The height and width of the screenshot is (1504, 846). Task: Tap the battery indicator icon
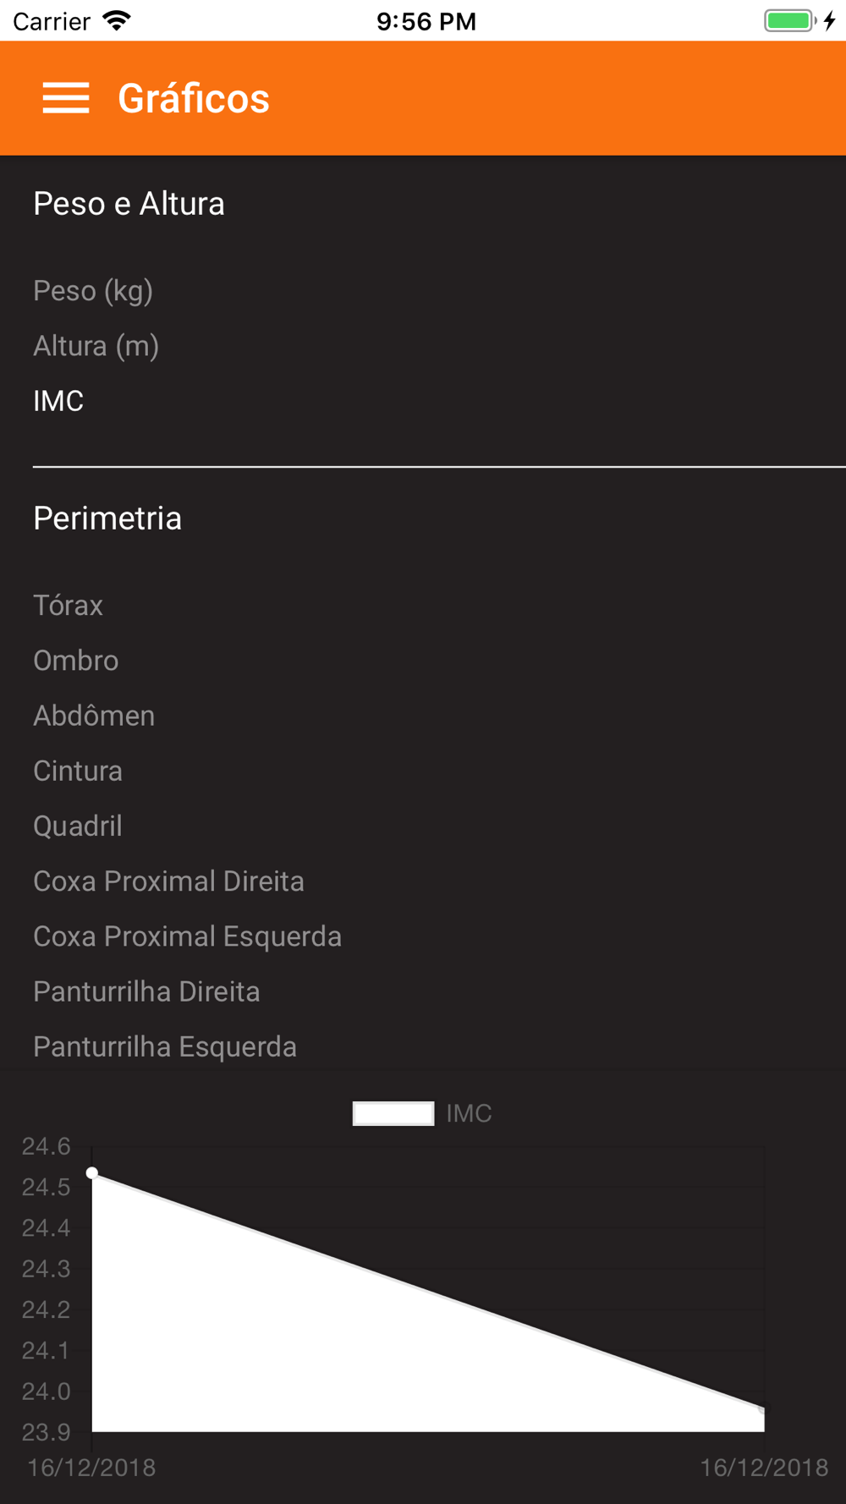(790, 20)
